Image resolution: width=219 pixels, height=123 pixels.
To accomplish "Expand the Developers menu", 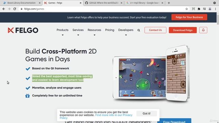I will (x=126, y=30).
